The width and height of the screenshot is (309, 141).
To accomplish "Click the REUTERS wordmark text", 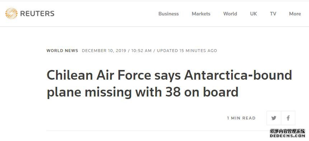I will (x=37, y=14).
